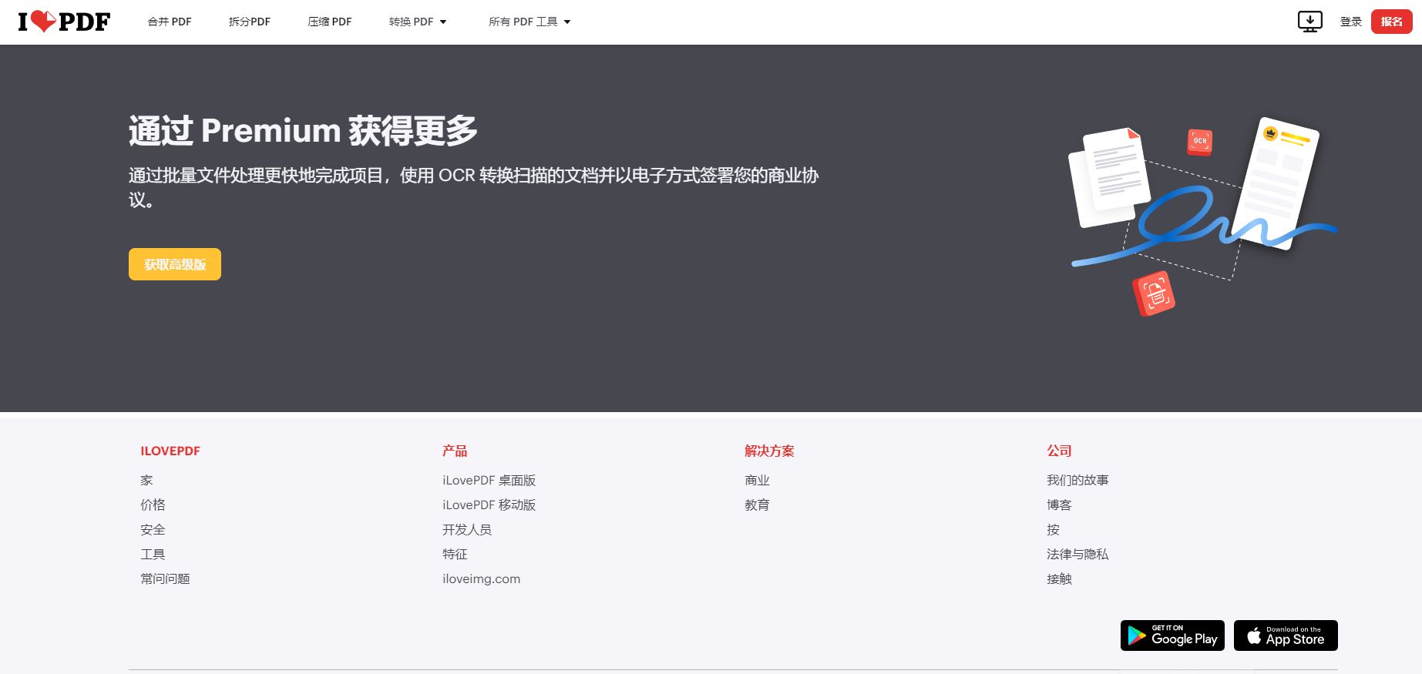Screen dimensions: 1422x674
Task: Click the yellow 获取高级版 button
Action: pyautogui.click(x=175, y=264)
